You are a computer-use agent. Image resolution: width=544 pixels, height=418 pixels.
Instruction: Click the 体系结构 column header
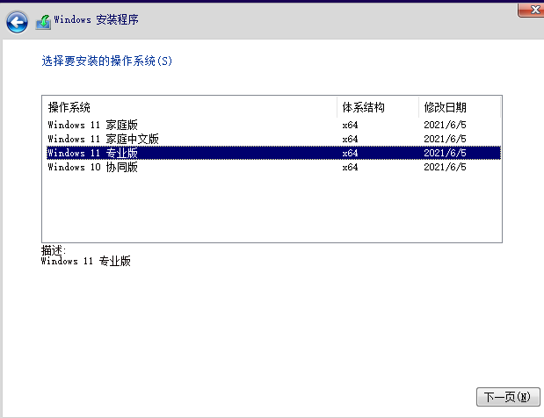[x=378, y=107]
